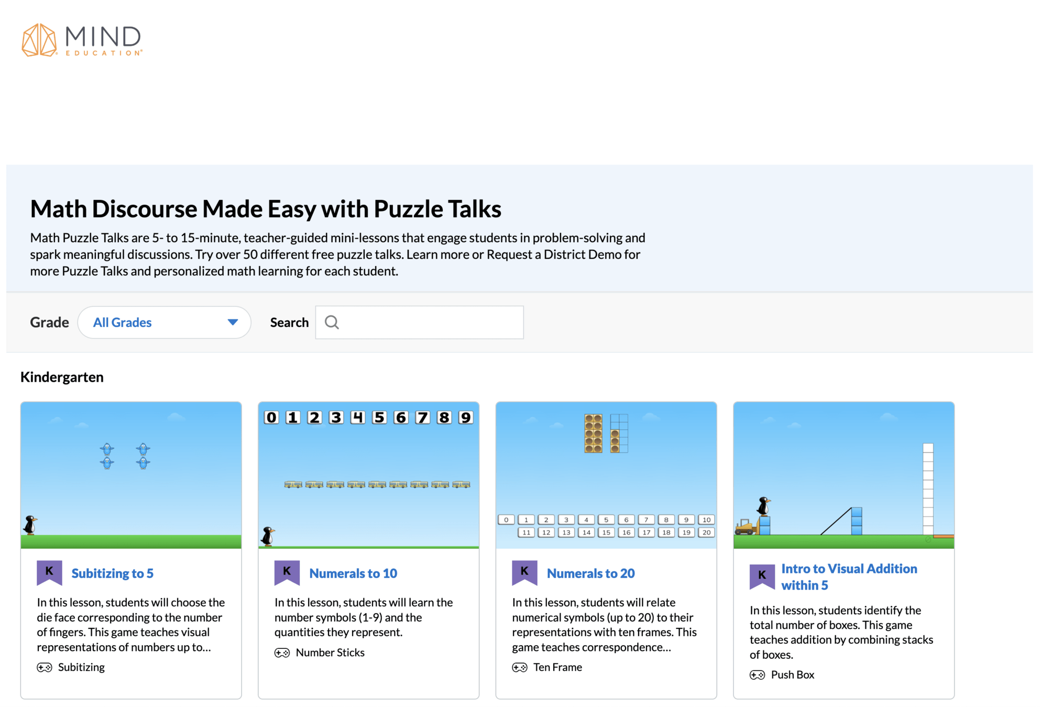Screen dimensions: 1040x707
Task: Open the Numerals to 10 lesson link
Action: point(353,573)
